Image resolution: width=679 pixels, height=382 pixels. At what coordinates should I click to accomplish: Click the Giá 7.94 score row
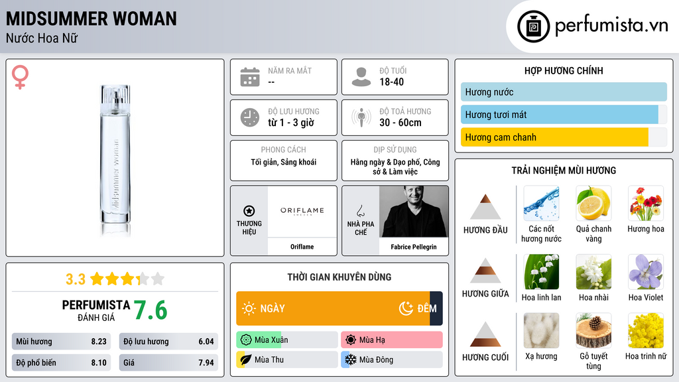pyautogui.click(x=168, y=363)
